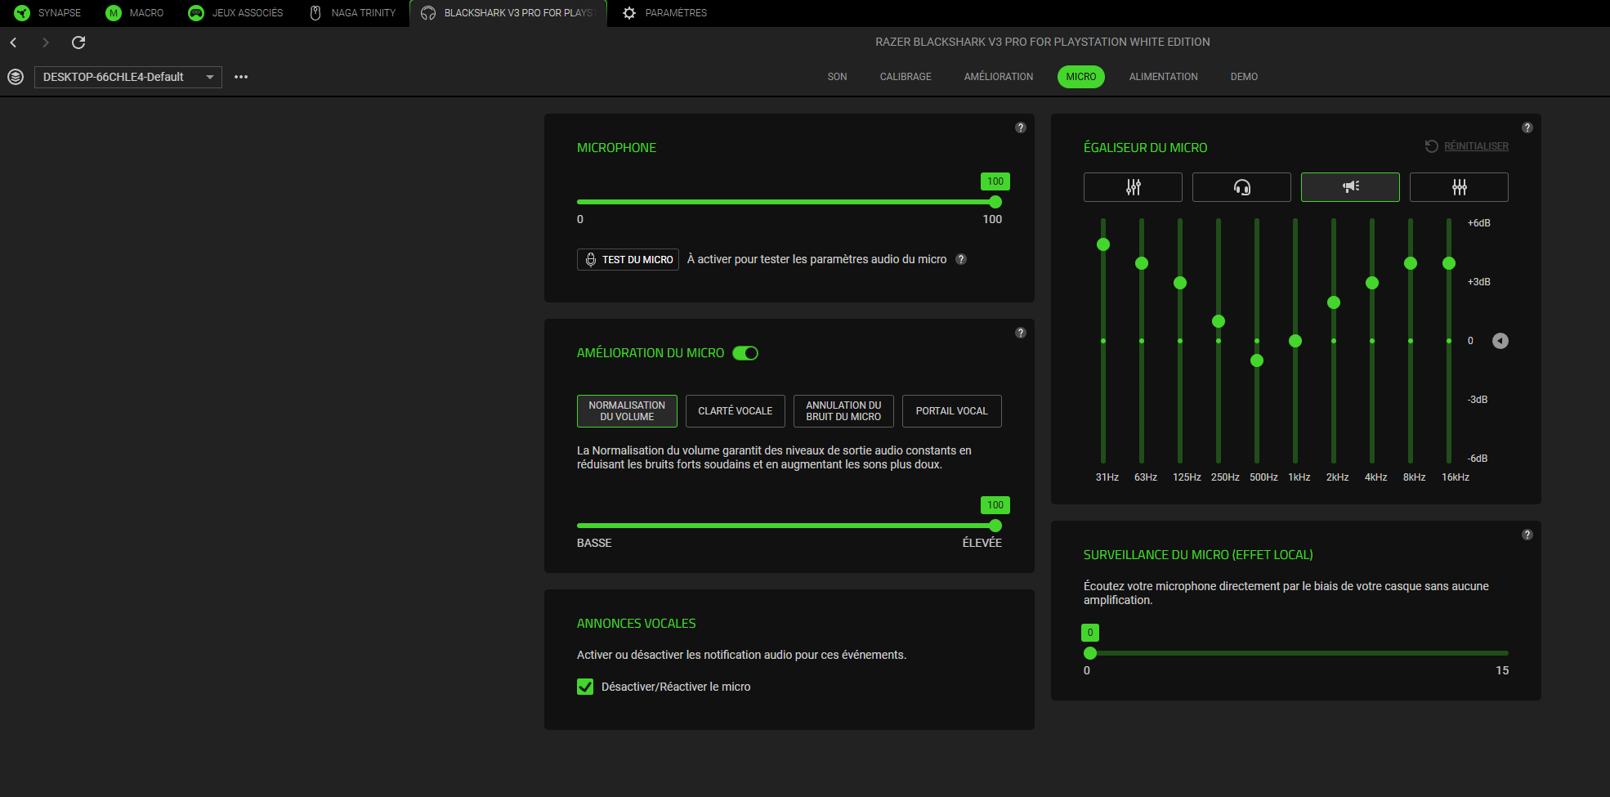Switch to the Amélioration section
This screenshot has height=797, width=1610.
click(999, 77)
